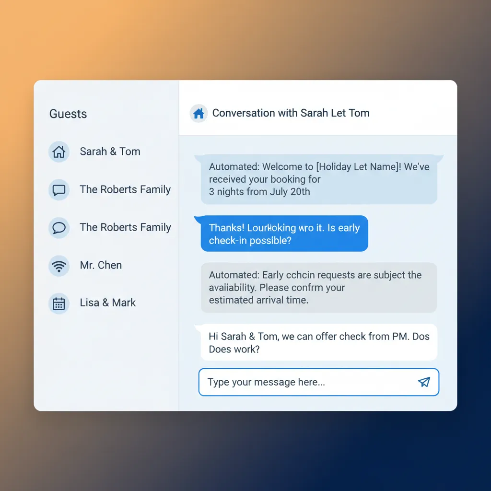
Task: Click the automated welcome booking message bubble
Action: pos(319,179)
